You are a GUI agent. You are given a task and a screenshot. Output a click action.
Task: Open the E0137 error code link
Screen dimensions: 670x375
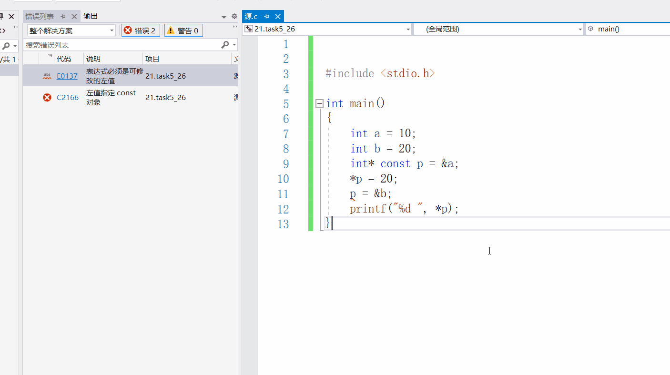(67, 76)
